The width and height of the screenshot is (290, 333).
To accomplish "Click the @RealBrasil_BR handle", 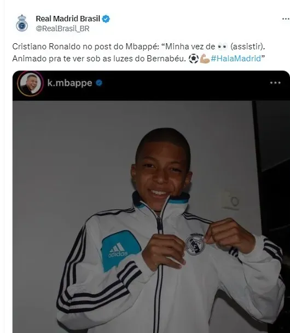I will point(62,28).
